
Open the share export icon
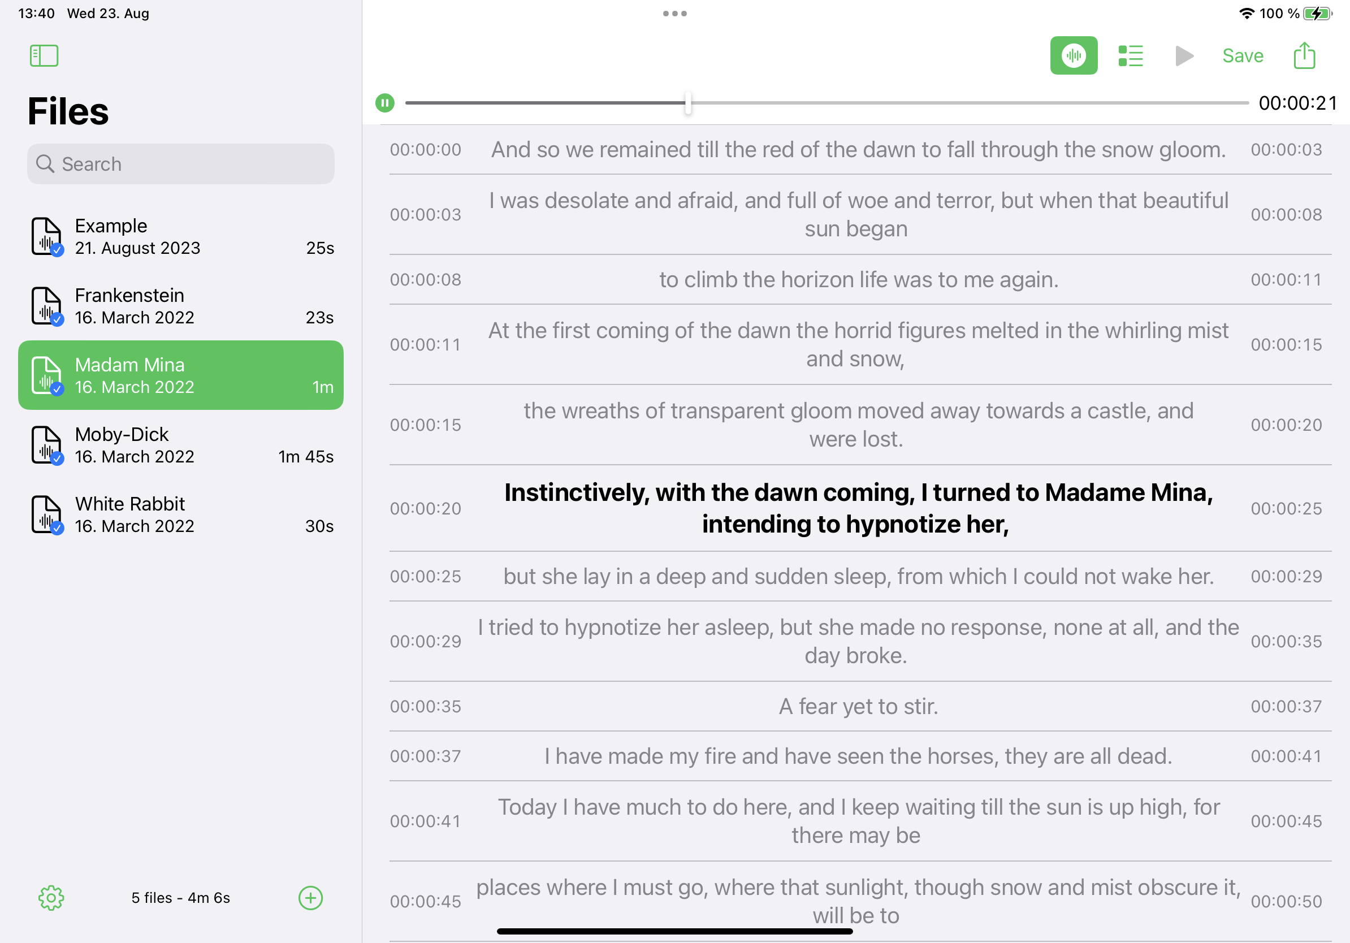point(1304,55)
